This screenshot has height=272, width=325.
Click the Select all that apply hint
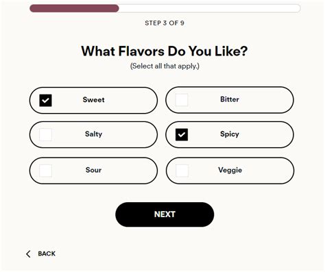(165, 66)
